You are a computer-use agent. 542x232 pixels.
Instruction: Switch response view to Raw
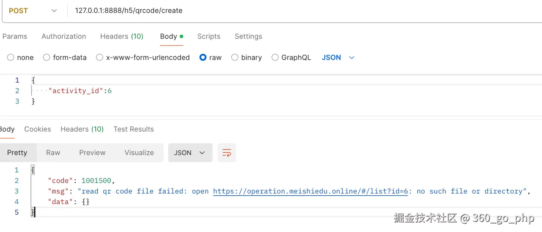[53, 153]
